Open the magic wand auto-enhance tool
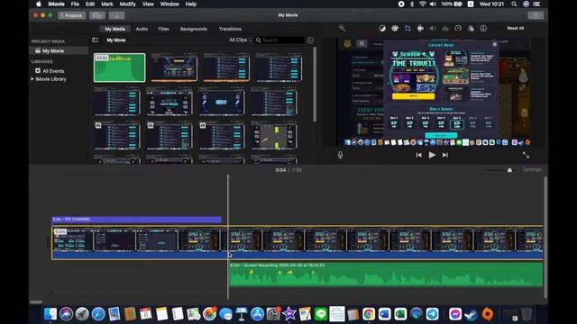The height and width of the screenshot is (324, 577). click(342, 28)
